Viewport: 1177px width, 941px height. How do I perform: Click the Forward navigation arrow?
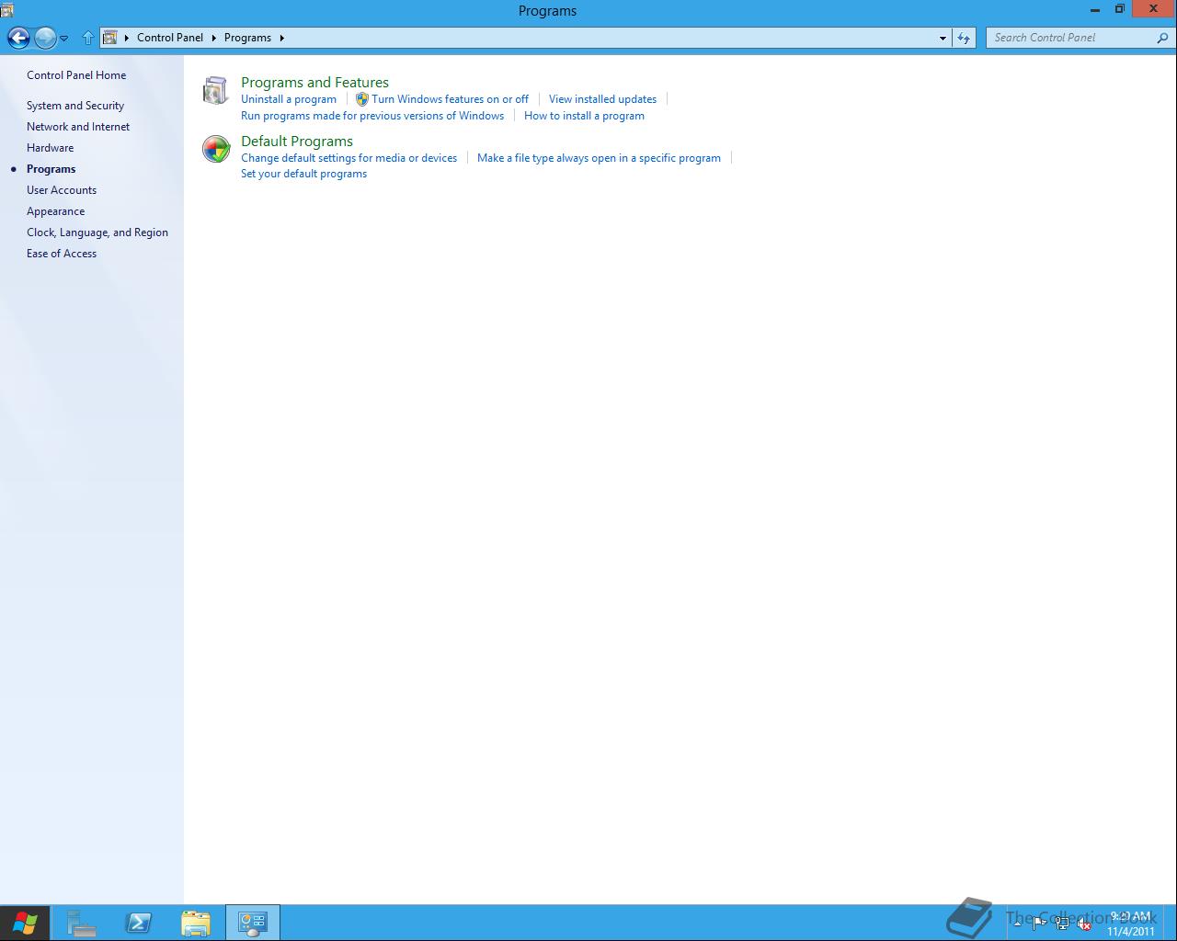click(x=45, y=38)
